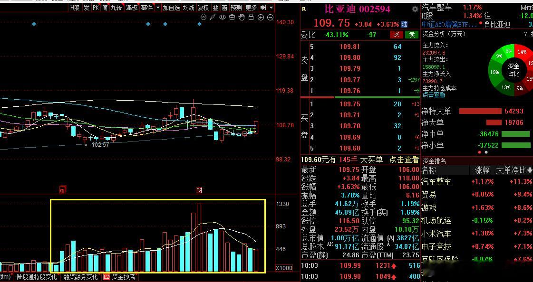The image size is (533, 282).
Task: Add stock via 加自选
Action: click(x=171, y=8)
